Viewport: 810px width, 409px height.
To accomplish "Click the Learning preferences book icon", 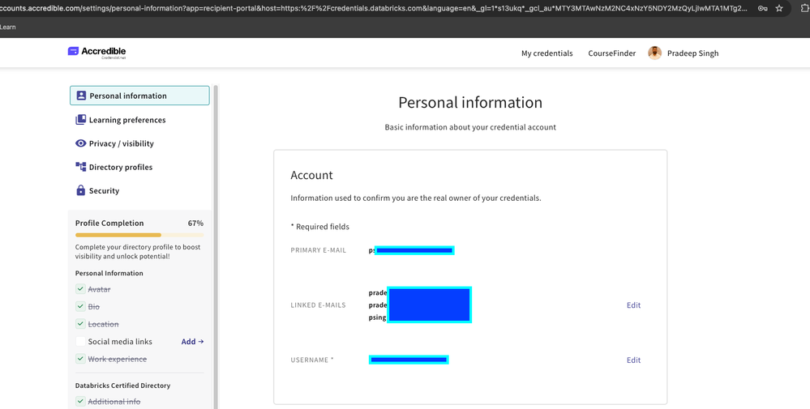I will pos(80,120).
